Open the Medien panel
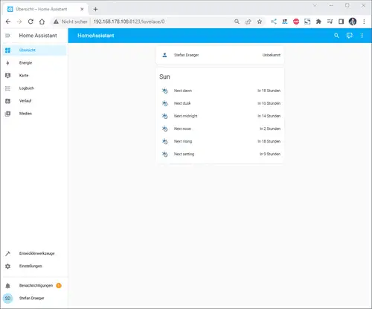Image resolution: width=372 pixels, height=309 pixels. [34, 114]
